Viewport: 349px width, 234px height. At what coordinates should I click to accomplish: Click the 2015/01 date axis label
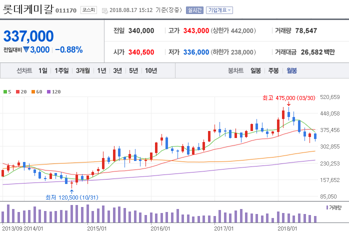[97, 228]
